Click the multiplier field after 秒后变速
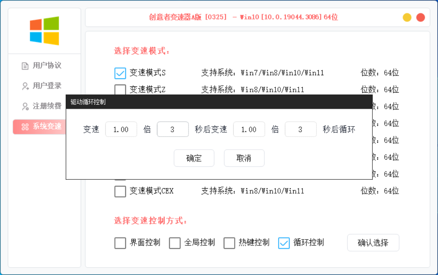Viewport: 438px width, 275px height. 249,130
